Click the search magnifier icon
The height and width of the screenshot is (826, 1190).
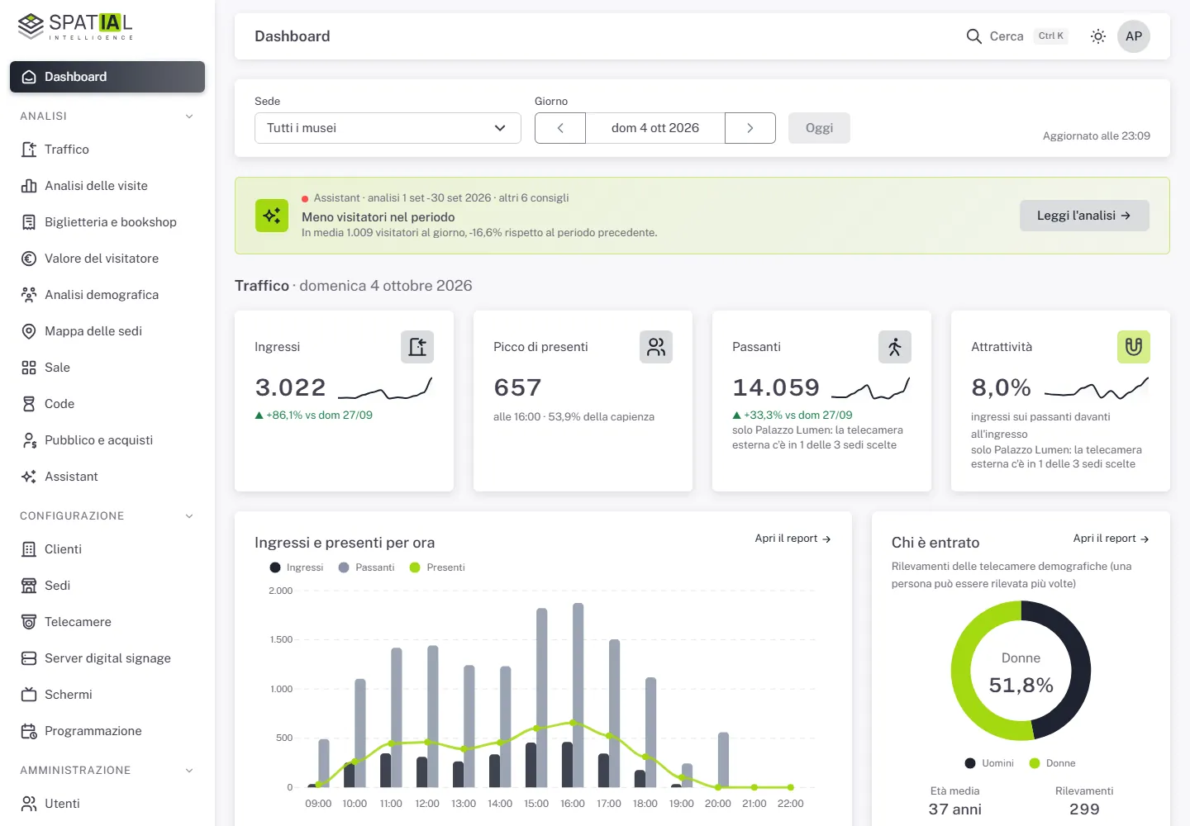coord(974,36)
